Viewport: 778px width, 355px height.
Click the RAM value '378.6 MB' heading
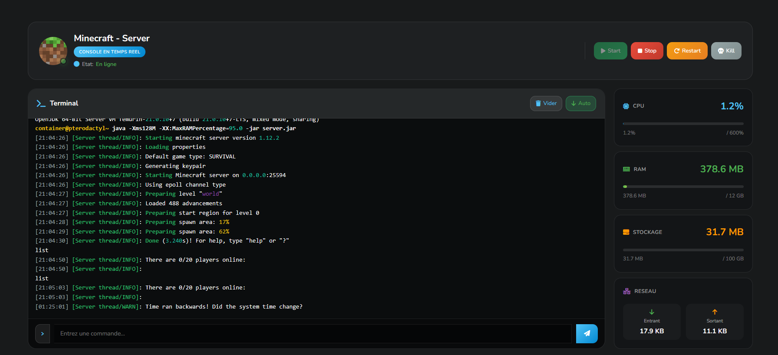pos(722,169)
